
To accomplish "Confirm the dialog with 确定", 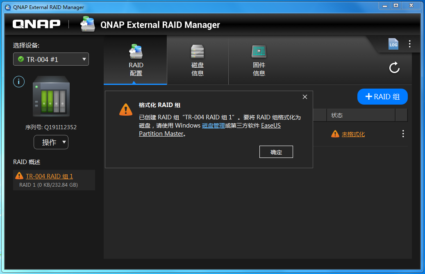I will [x=276, y=152].
